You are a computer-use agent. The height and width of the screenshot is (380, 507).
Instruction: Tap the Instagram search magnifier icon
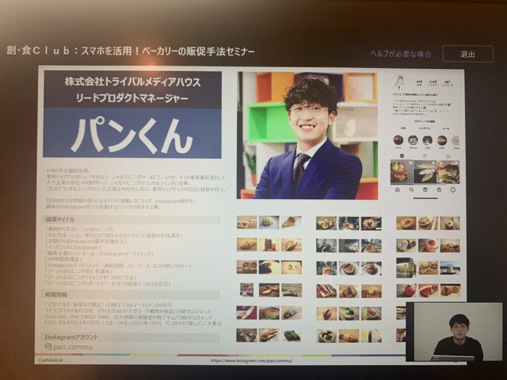411,190
